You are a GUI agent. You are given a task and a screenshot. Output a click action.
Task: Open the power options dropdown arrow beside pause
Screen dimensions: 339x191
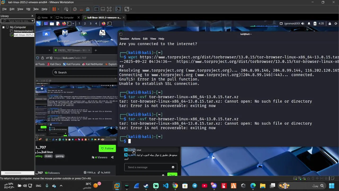click(x=59, y=9)
